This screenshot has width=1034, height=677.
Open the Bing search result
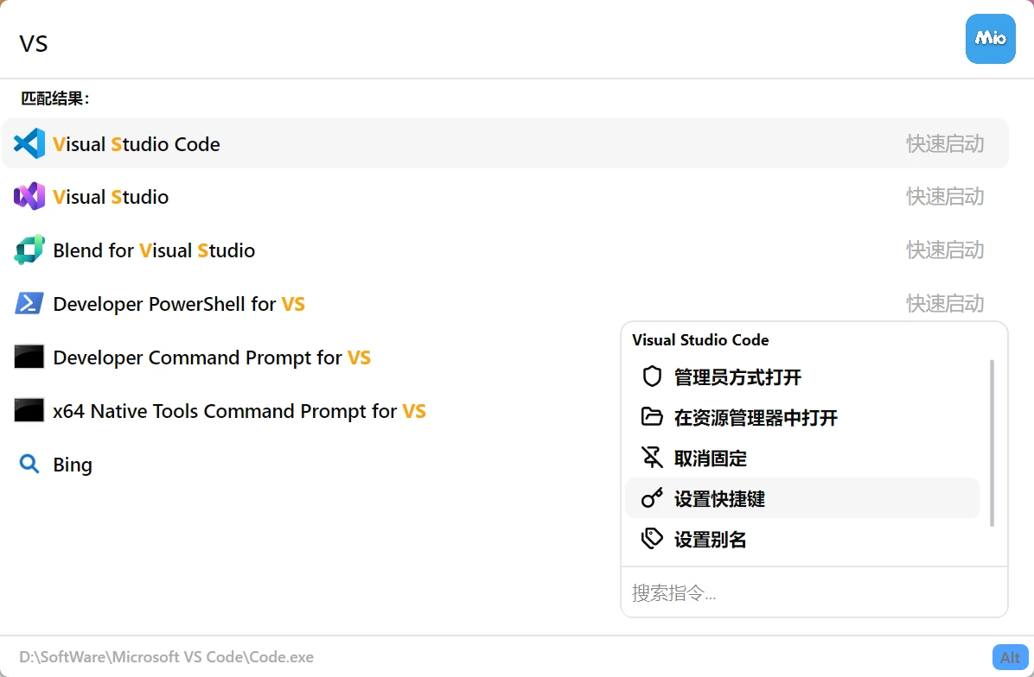73,465
